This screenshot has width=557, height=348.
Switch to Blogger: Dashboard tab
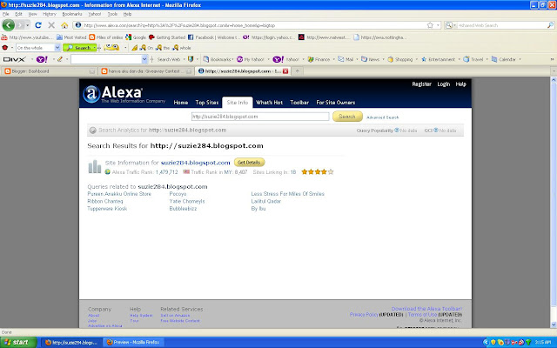tap(49, 71)
